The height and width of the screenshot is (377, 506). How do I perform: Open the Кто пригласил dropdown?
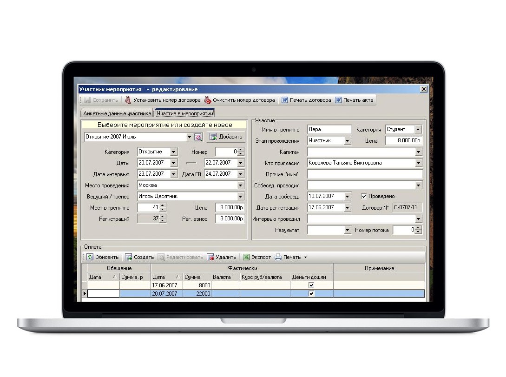(x=419, y=163)
